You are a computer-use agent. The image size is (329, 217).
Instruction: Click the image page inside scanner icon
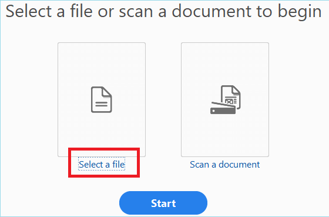[231, 96]
